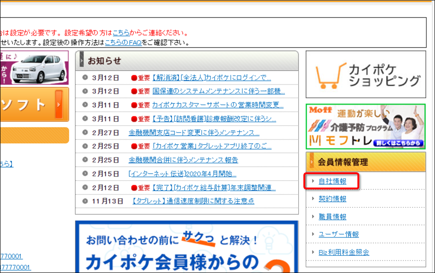
Task: Open the 契約情報 link
Action: pos(332,199)
